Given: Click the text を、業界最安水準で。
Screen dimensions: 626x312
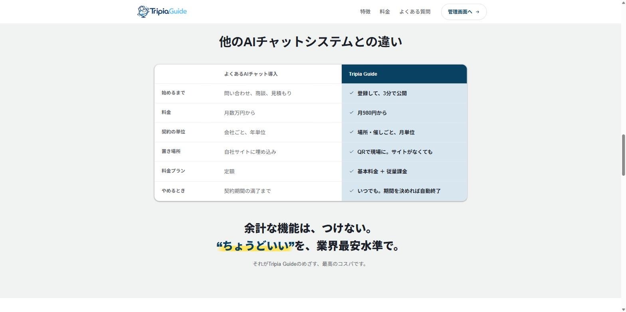Looking at the screenshot, I should click(x=347, y=246).
